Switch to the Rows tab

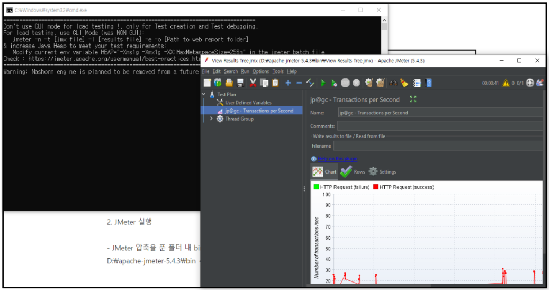[x=353, y=172]
